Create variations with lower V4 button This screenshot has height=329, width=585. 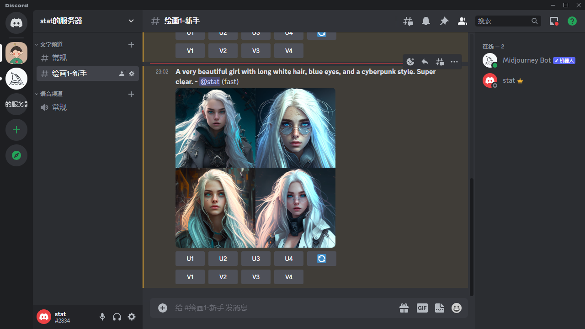(289, 277)
